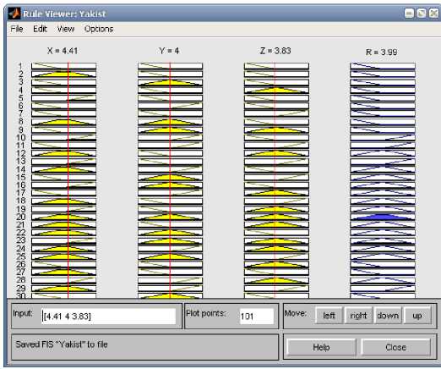This screenshot has height=369, width=441.
Task: Open the Options menu
Action: click(x=99, y=29)
